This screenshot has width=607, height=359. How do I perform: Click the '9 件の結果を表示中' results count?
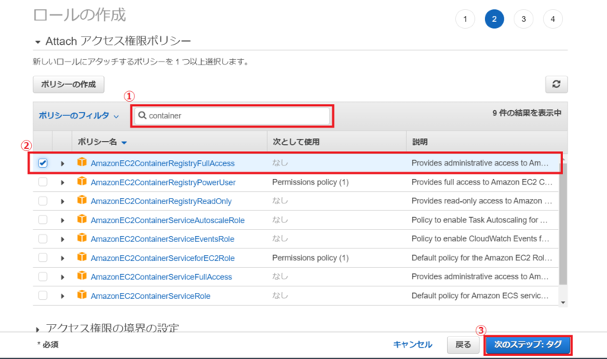coord(527,113)
